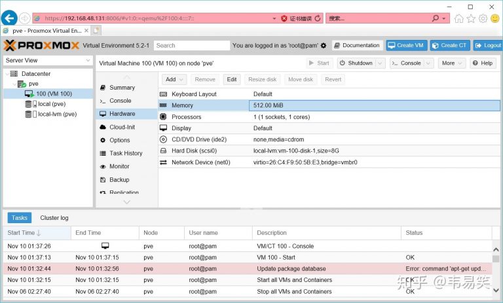Expand the Add hardware dropdown
The height and width of the screenshot is (303, 503).
click(x=174, y=80)
